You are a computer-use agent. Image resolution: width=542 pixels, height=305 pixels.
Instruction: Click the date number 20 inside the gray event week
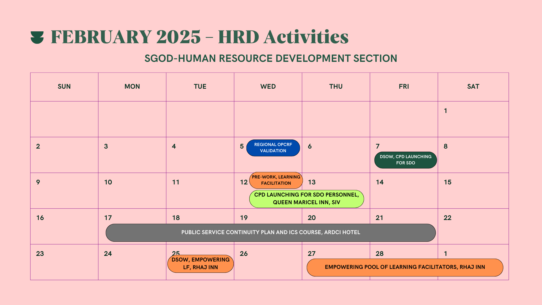click(311, 218)
